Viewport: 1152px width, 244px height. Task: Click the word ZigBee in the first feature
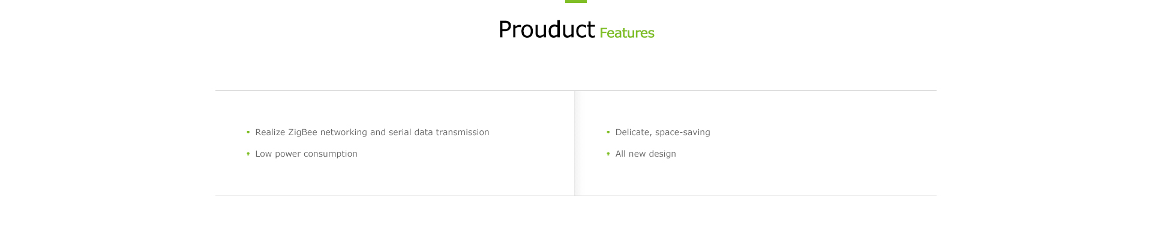302,132
